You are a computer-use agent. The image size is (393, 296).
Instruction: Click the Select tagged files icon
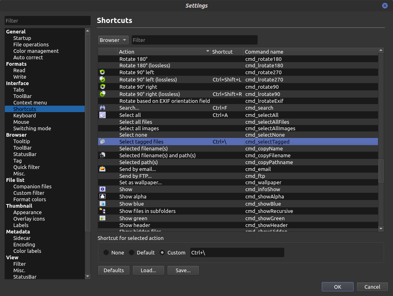pyautogui.click(x=102, y=142)
